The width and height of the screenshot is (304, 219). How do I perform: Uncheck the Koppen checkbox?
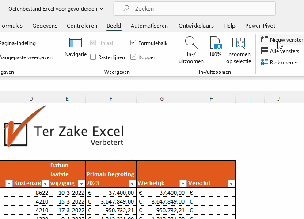[x=133, y=57]
